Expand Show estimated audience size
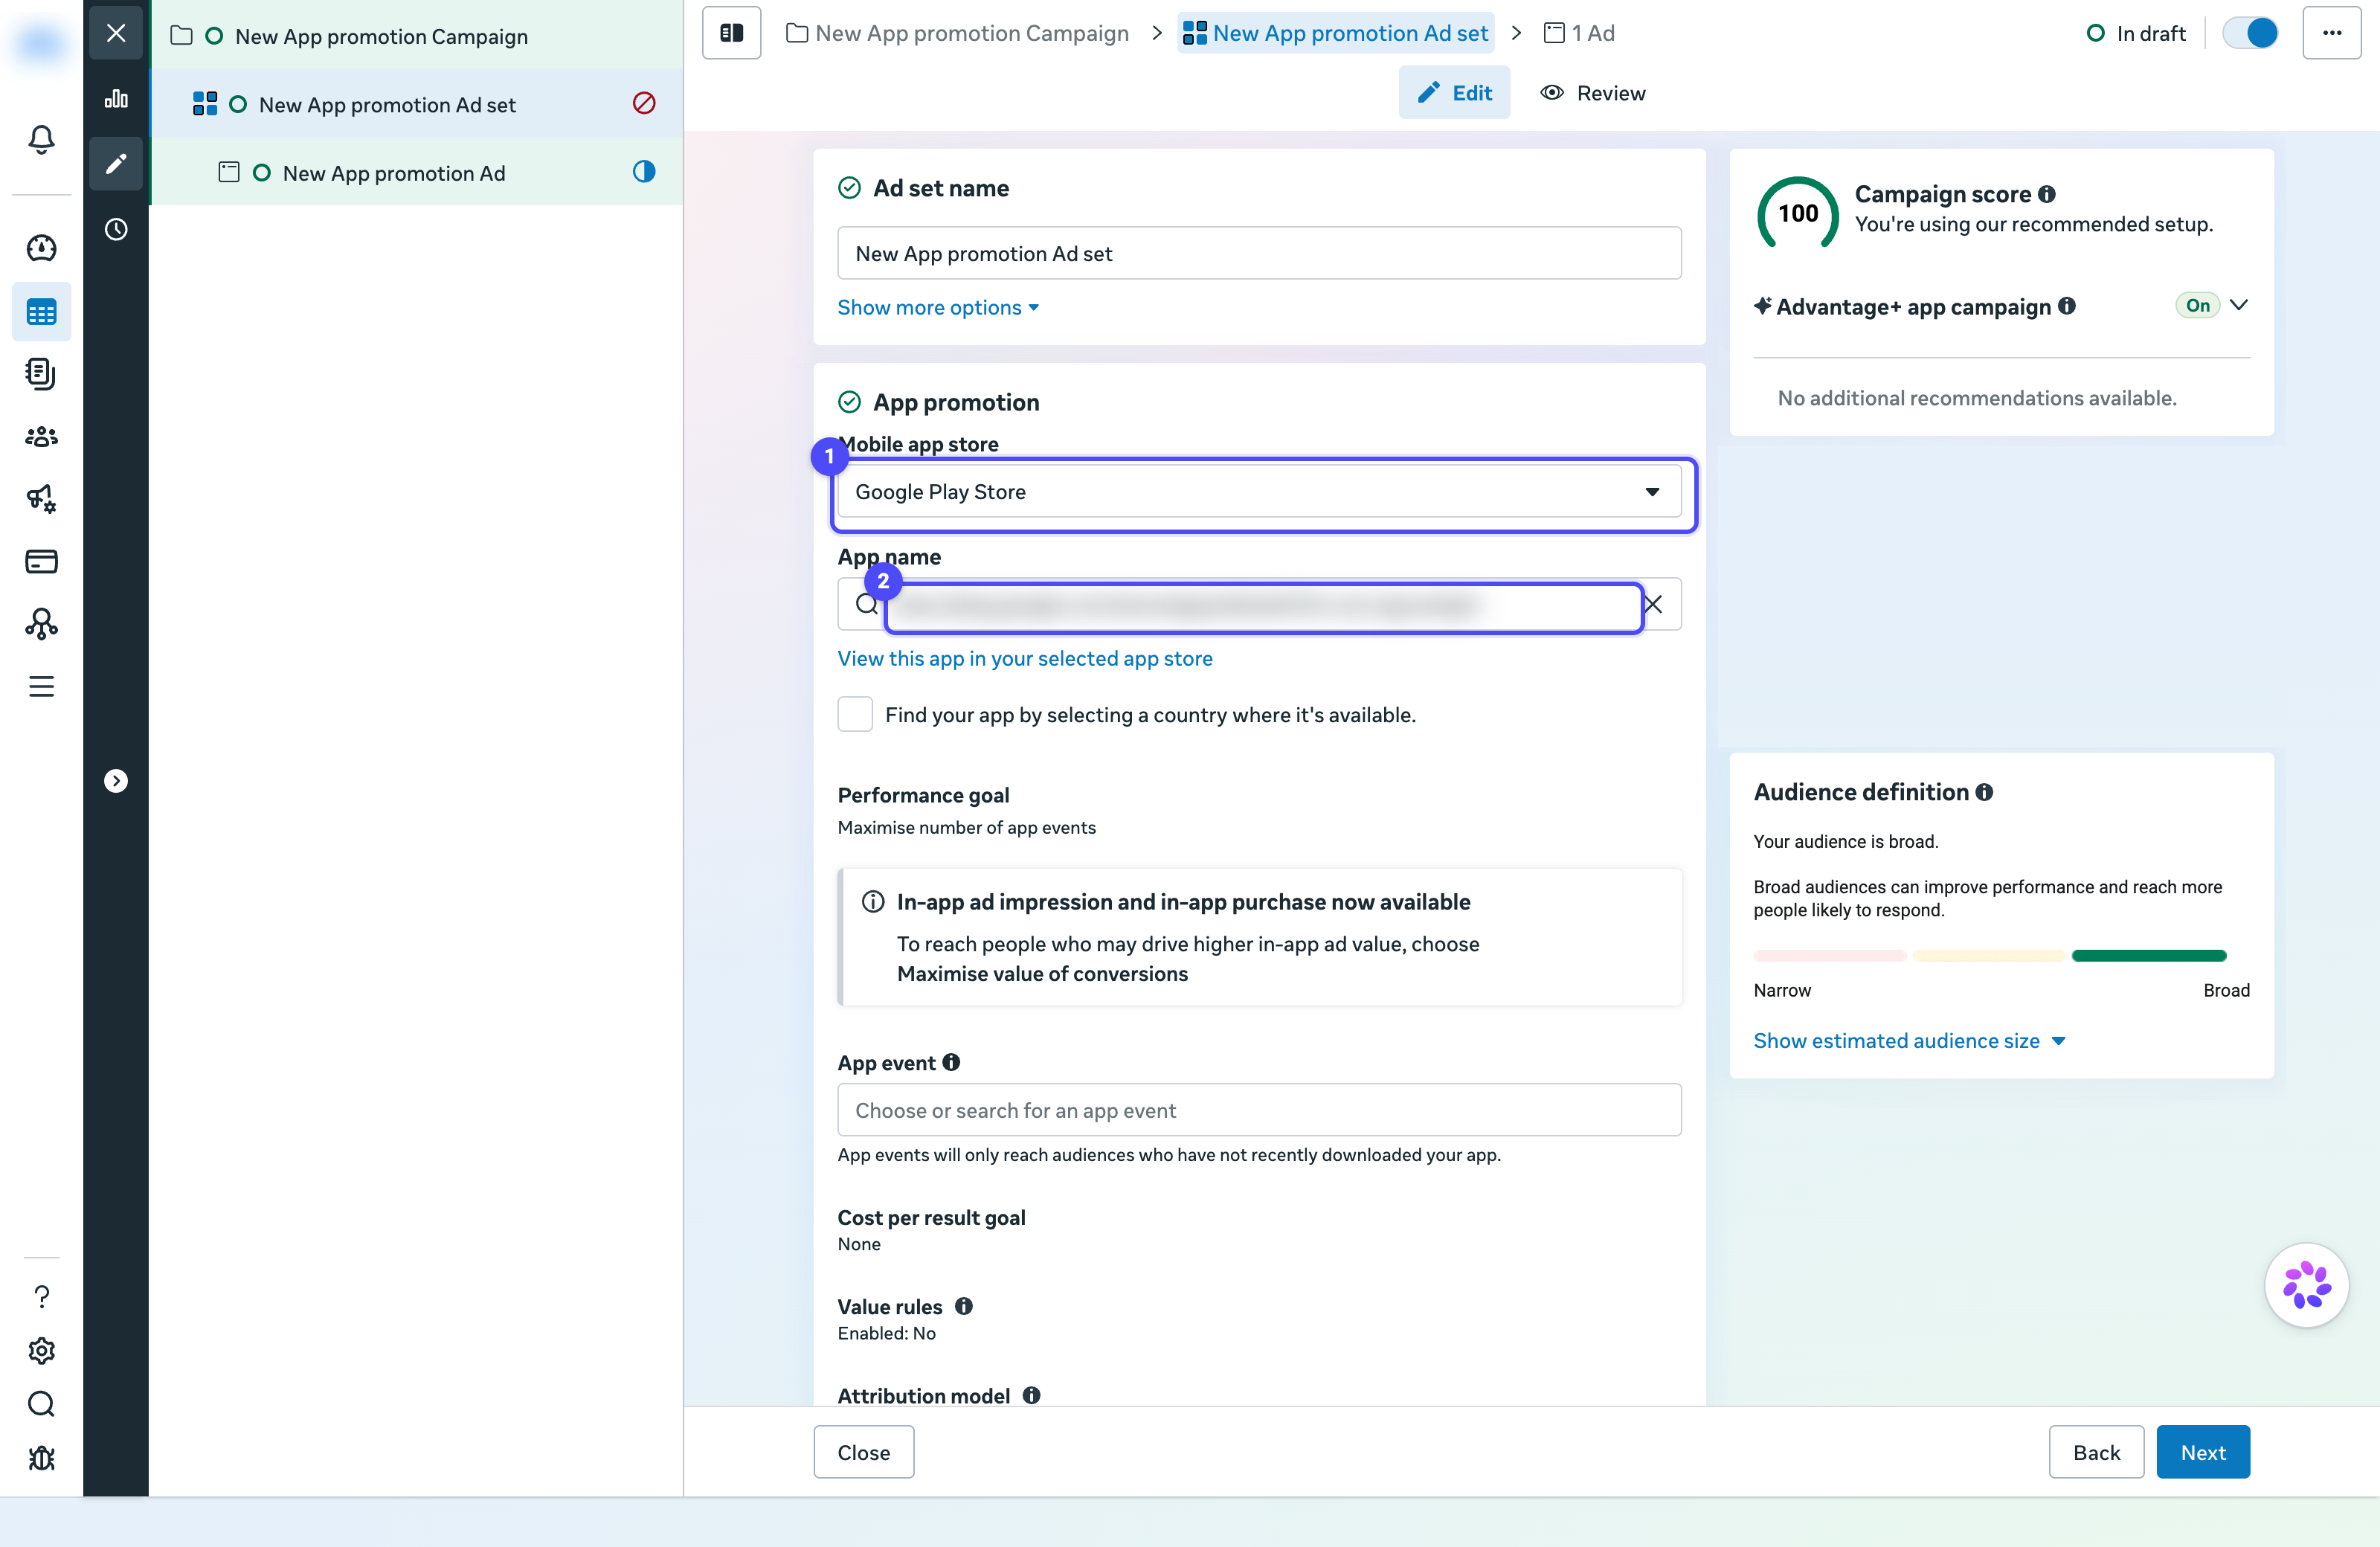 pos(1909,1041)
